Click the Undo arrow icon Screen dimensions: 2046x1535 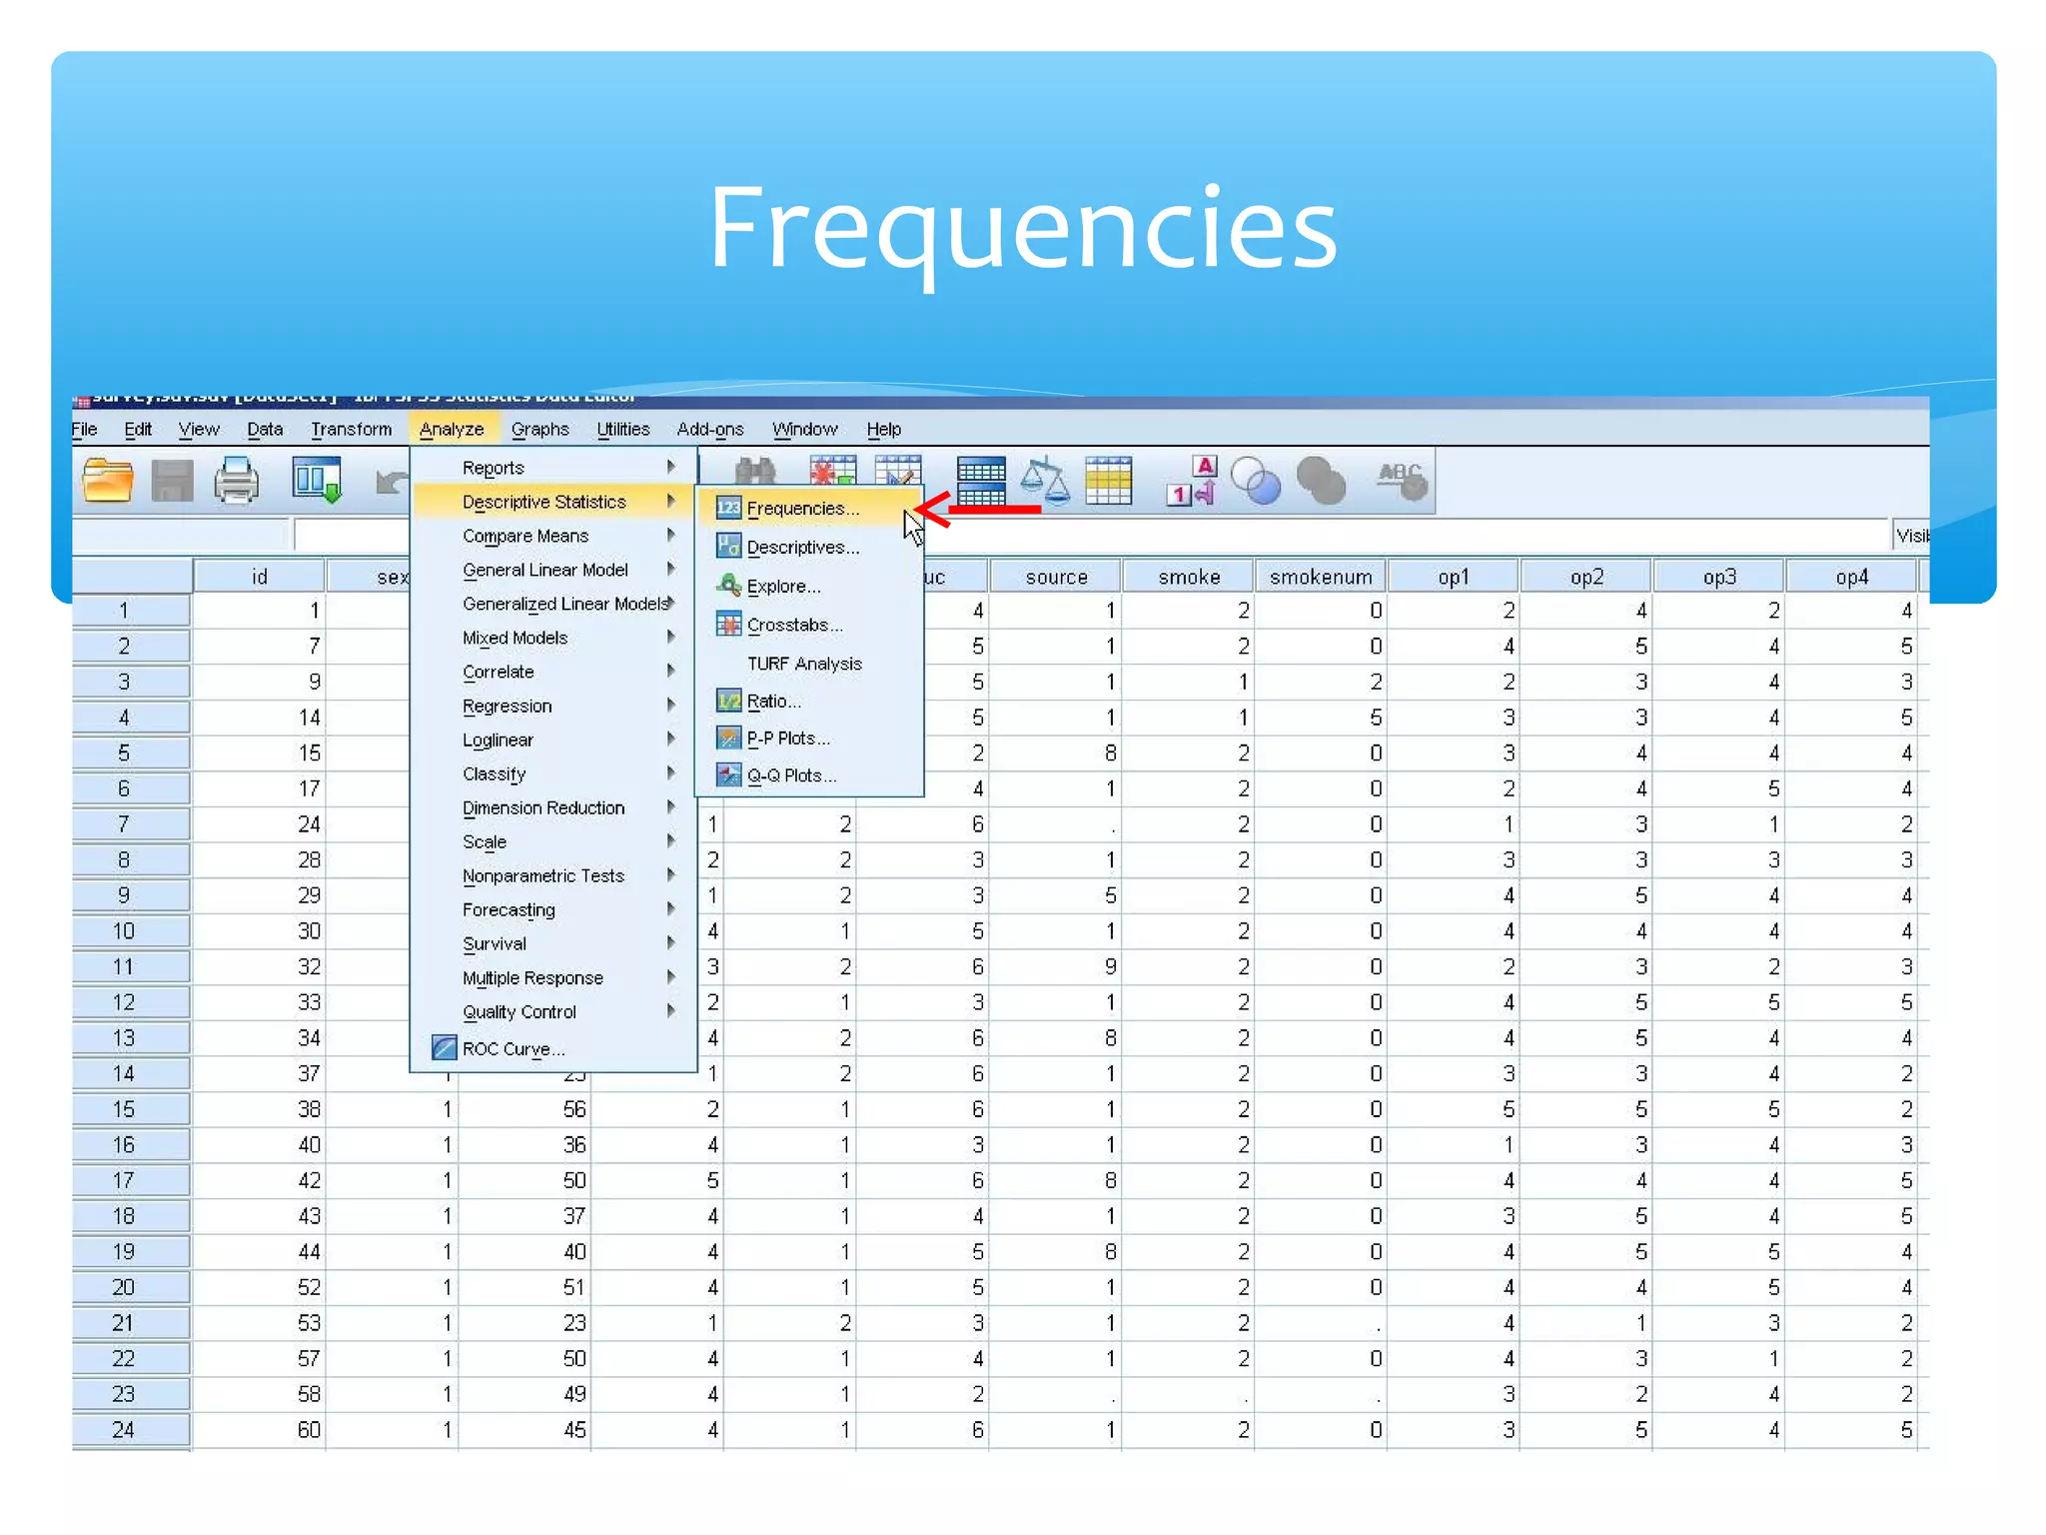pos(392,483)
